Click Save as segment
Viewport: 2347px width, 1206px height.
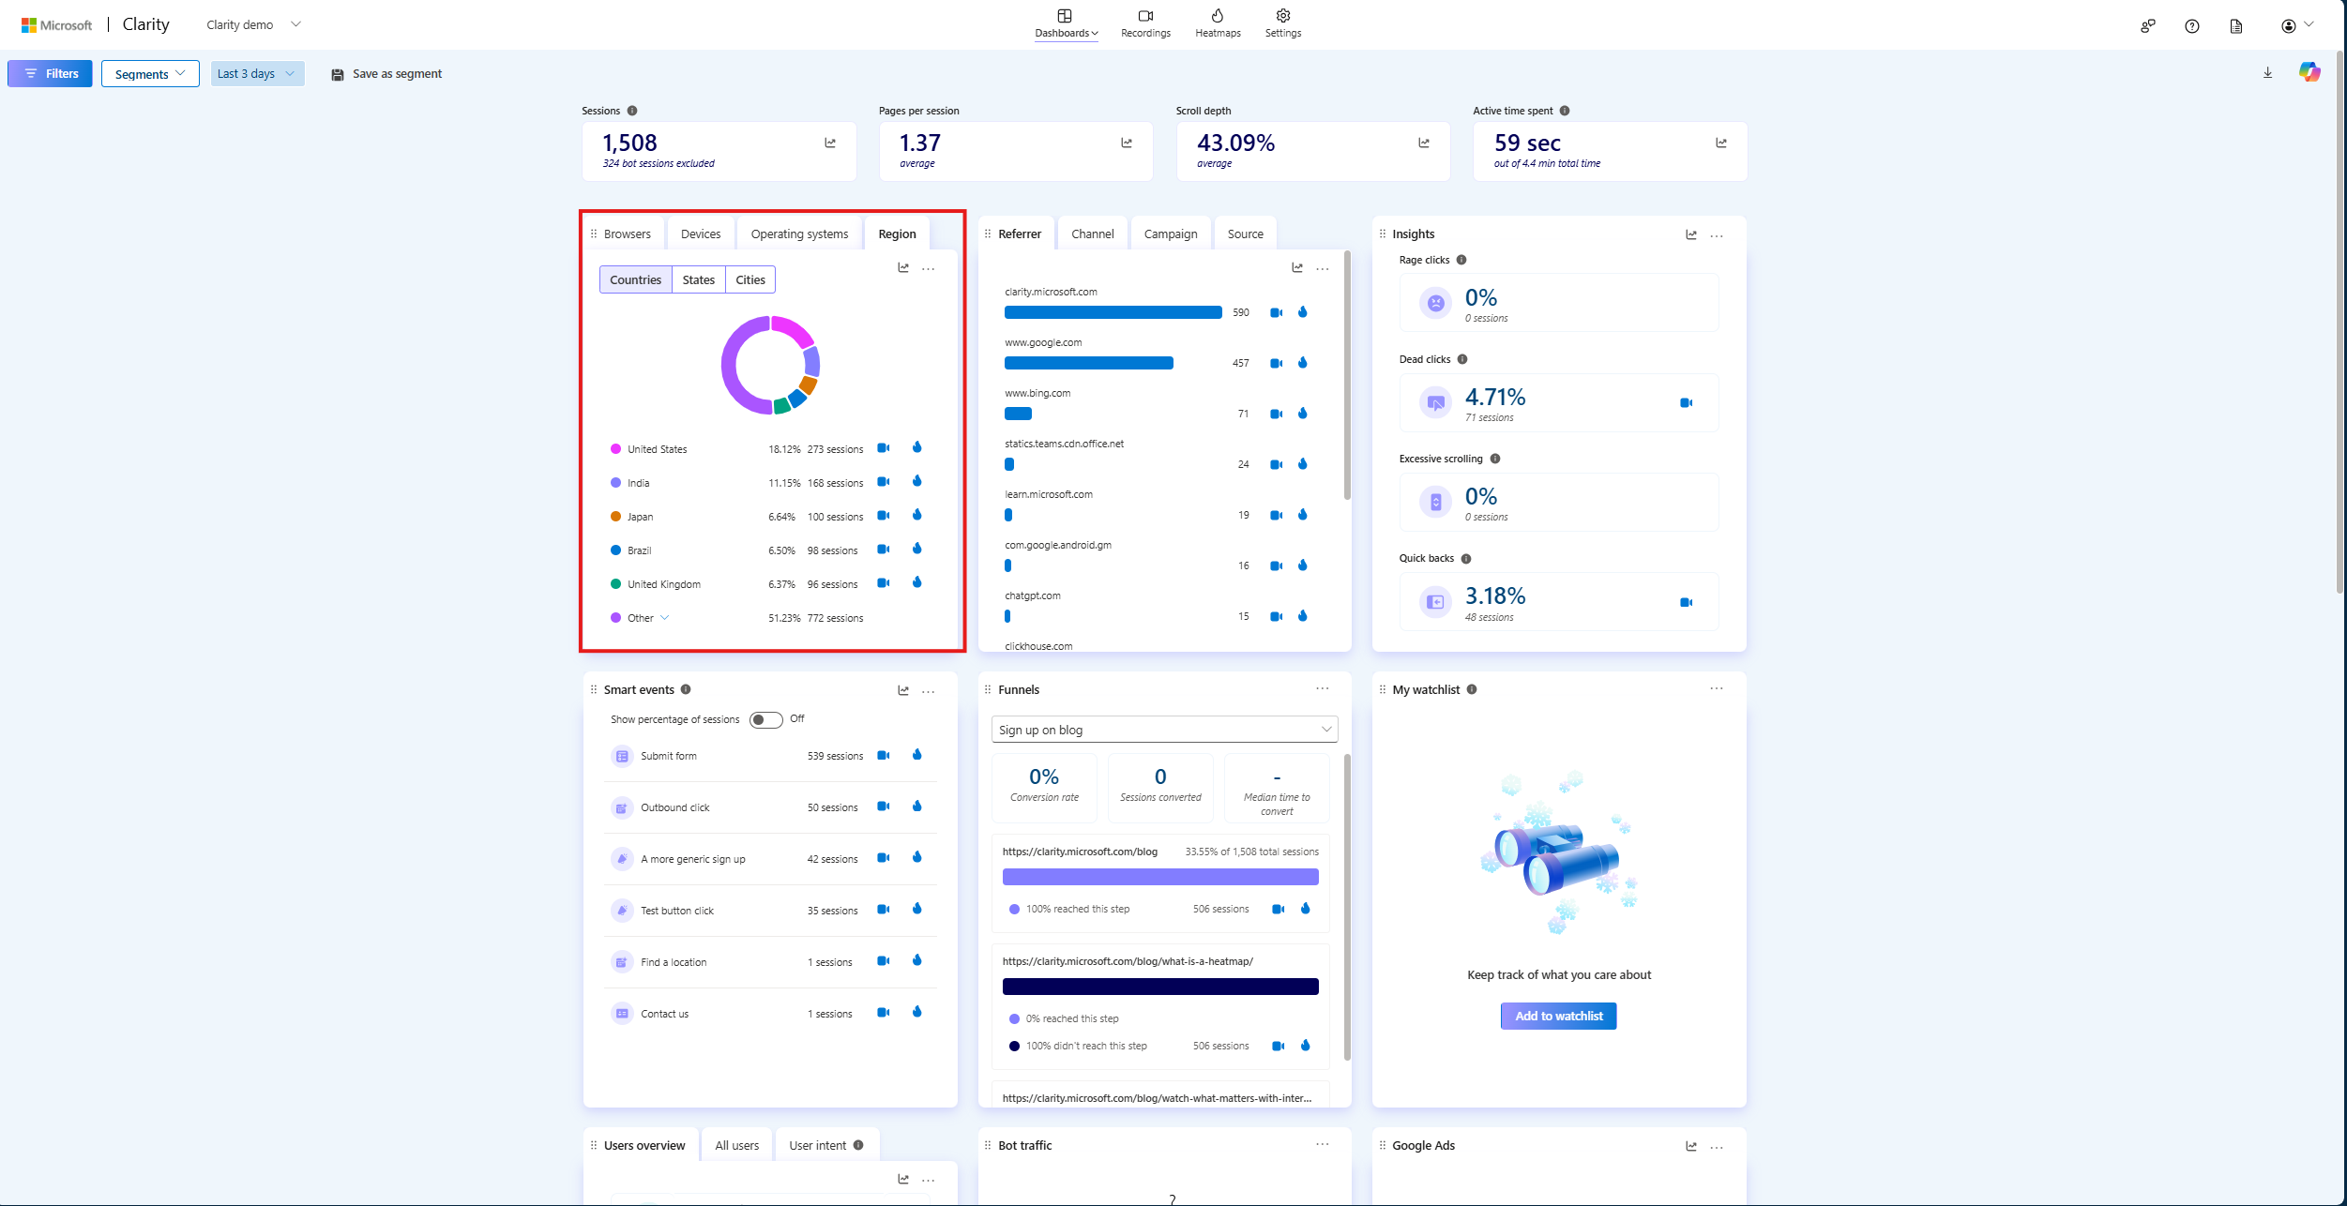[x=386, y=74]
